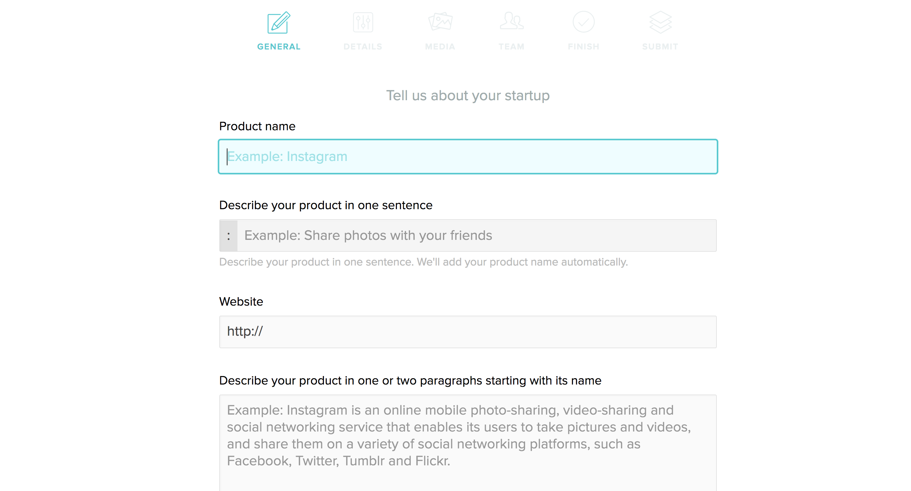This screenshot has width=911, height=491.
Task: Click the "Website" field label
Action: pos(241,302)
